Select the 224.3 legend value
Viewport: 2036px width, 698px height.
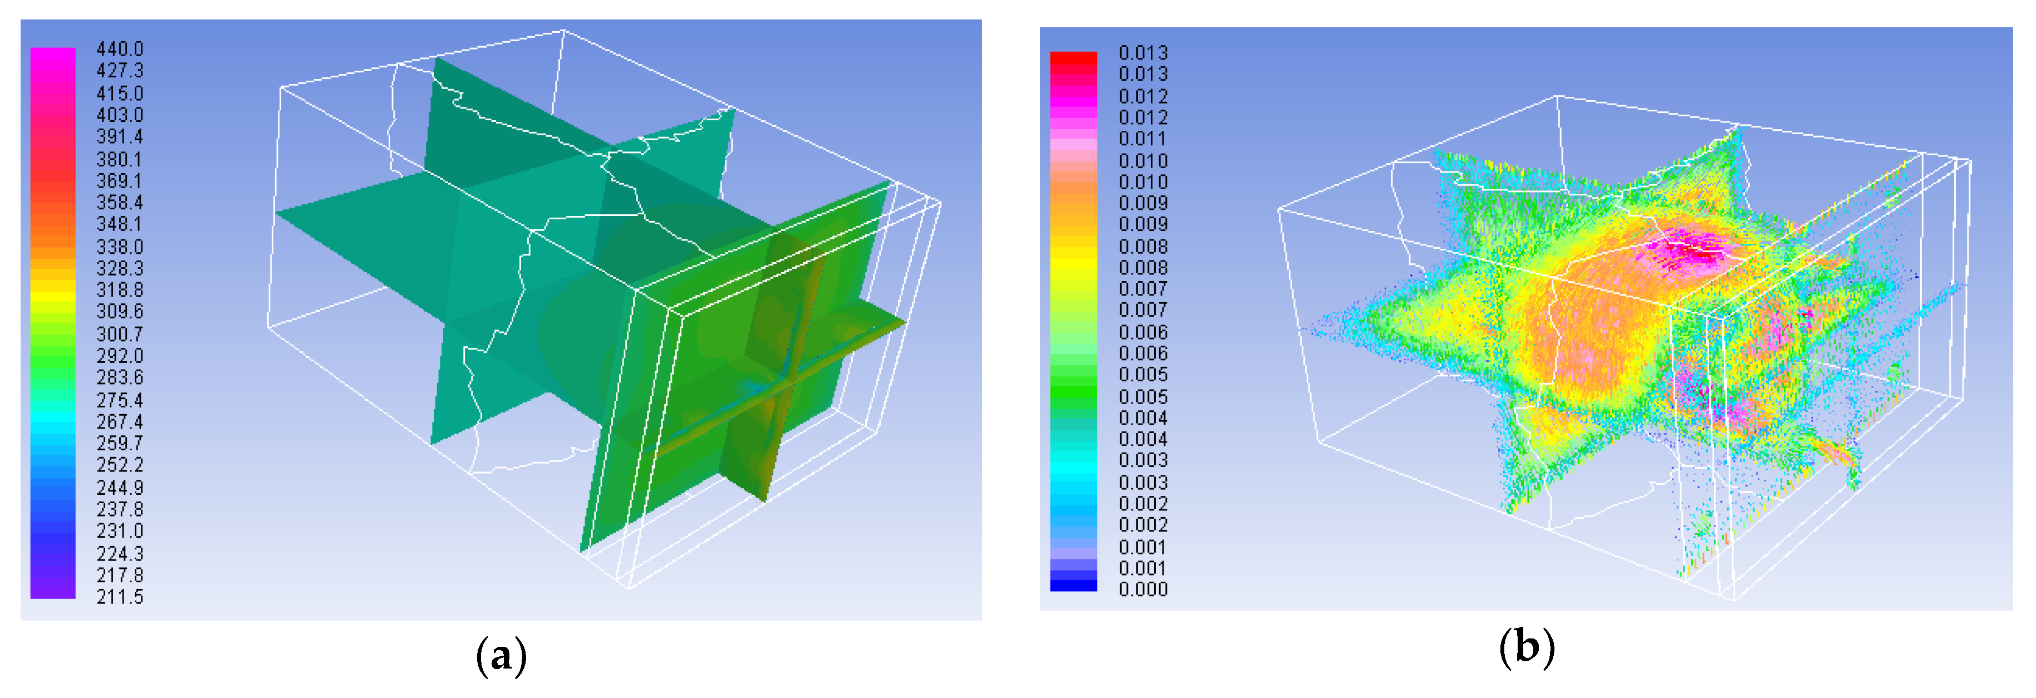click(120, 553)
